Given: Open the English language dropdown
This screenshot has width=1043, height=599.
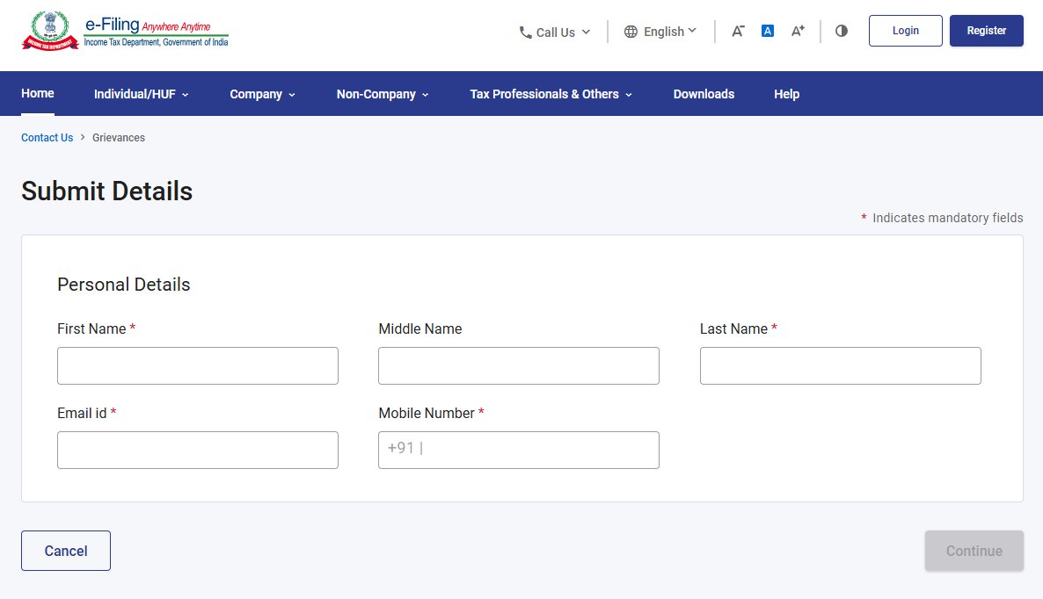Looking at the screenshot, I should [x=660, y=32].
